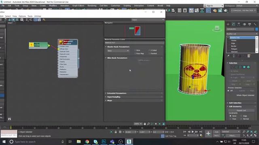Viewport: 259px width, 145px height.
Task: Open the Create tab in the command panel
Action: [x=228, y=24]
